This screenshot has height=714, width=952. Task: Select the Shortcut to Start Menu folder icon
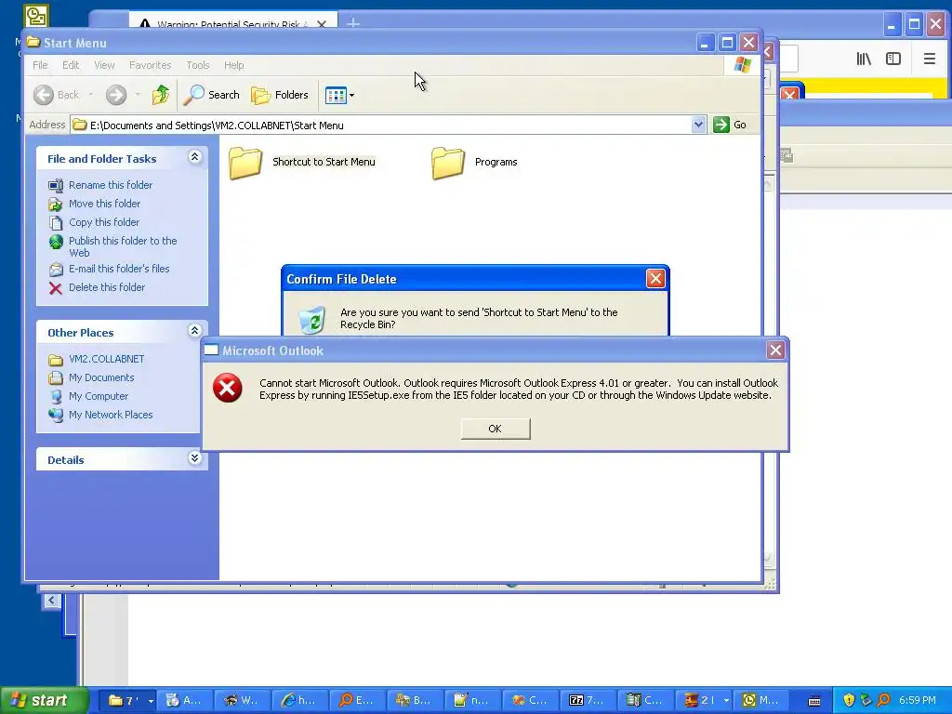(x=245, y=163)
